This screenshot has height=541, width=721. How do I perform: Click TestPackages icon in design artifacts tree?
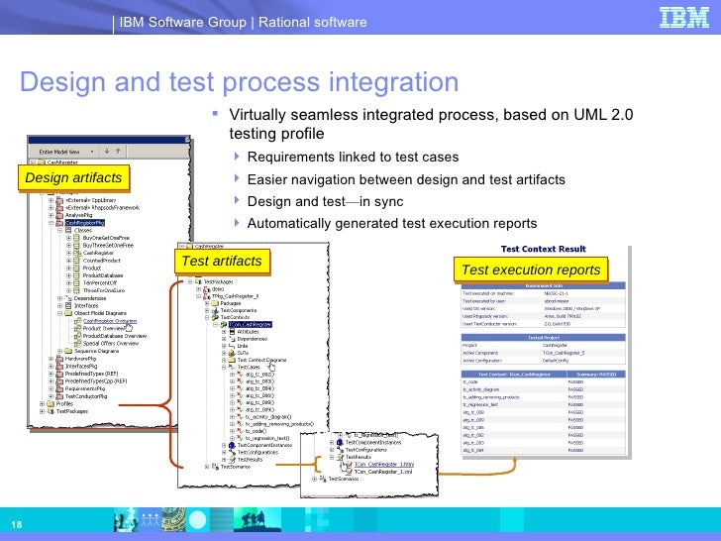(x=51, y=411)
